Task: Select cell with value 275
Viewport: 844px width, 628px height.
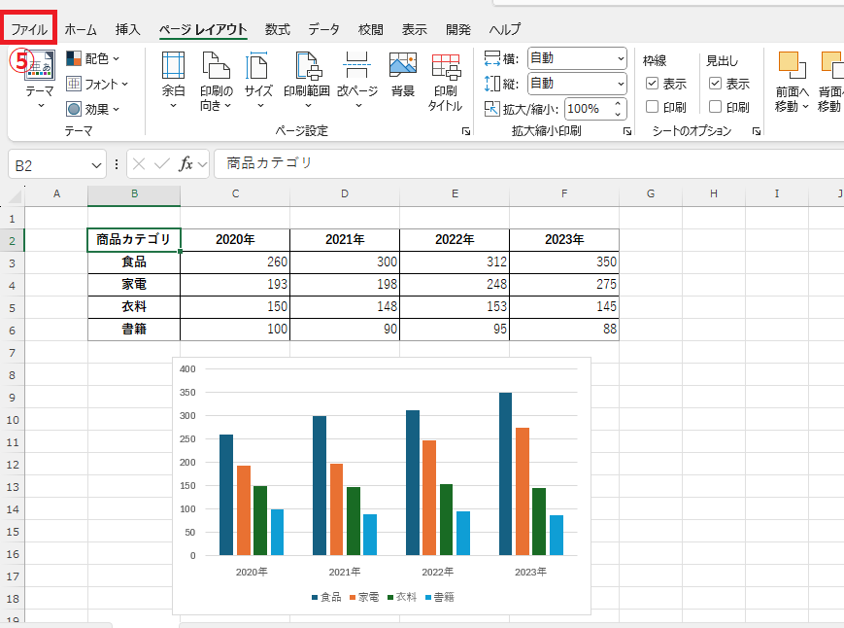Action: (x=564, y=285)
